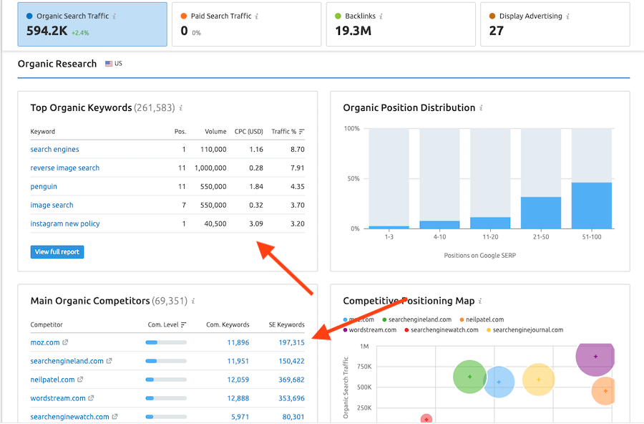Open the US country database selector
Screen dimensions: 644x424
pos(114,64)
